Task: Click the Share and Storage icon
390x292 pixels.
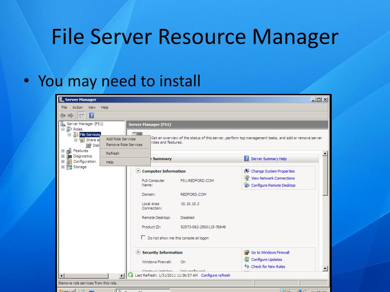Action: (82, 140)
